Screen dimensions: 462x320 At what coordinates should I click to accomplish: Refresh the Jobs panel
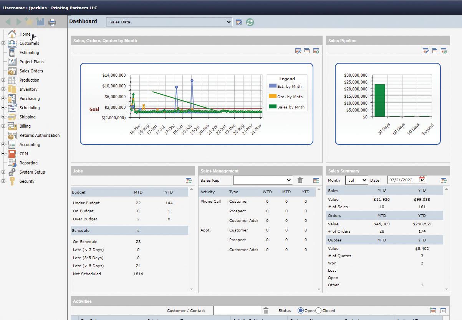click(189, 180)
